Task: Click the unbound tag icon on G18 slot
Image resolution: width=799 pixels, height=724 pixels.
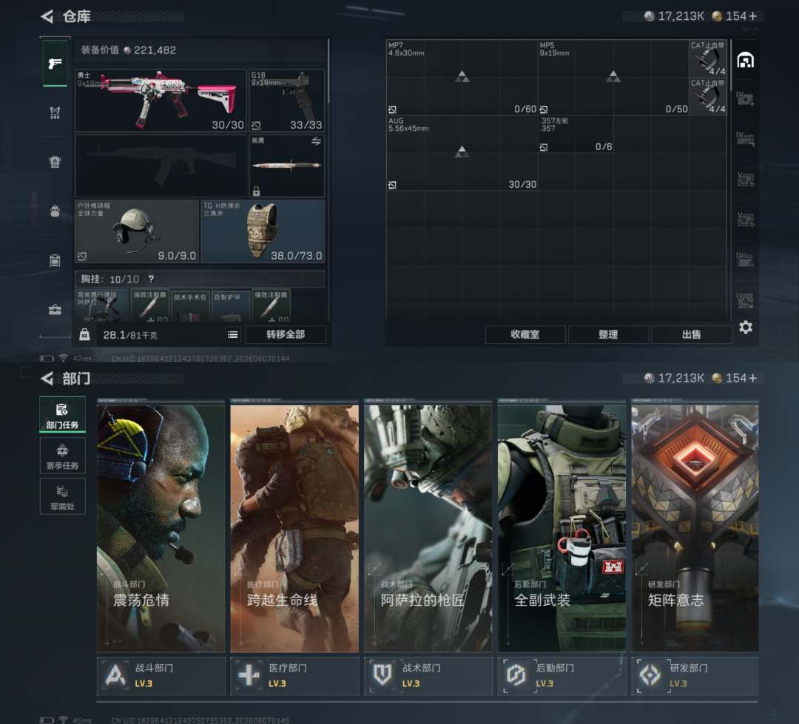Action: tap(256, 125)
